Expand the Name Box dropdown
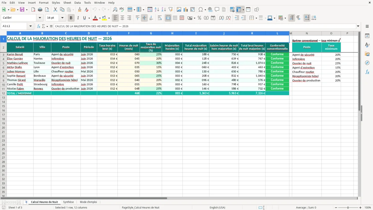The image size is (373, 210). 31,26
